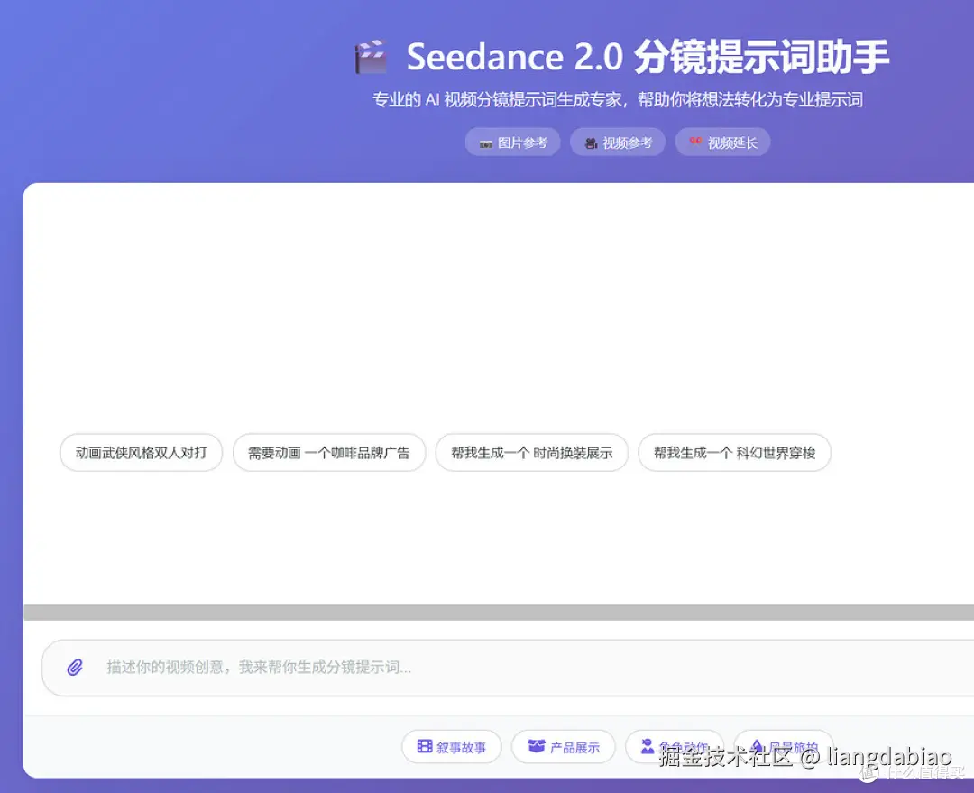Image resolution: width=974 pixels, height=793 pixels.
Task: Click the video camera icon on 视频参考 pill
Action: (589, 143)
